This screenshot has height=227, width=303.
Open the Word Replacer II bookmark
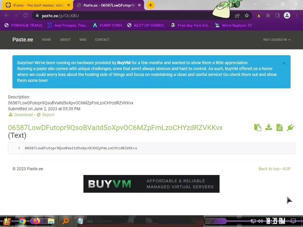233,25
